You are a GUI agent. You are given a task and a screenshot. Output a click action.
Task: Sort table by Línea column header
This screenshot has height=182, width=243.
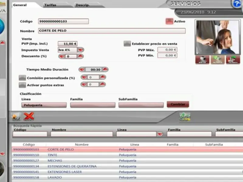(135, 145)
